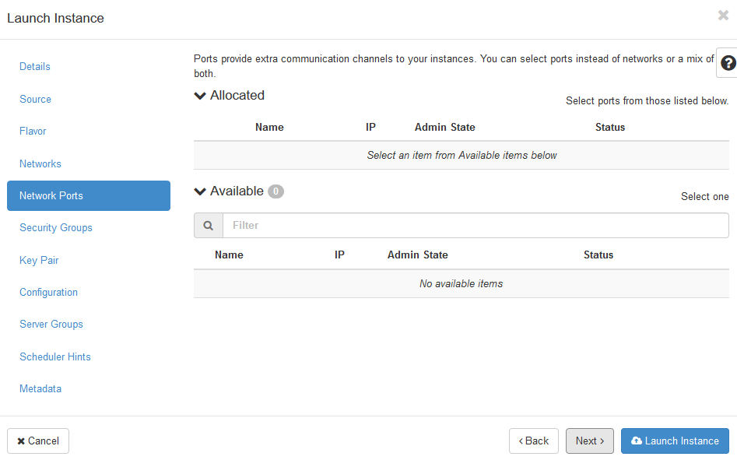The width and height of the screenshot is (737, 460).
Task: Click Allocated table Admin State header
Action: point(444,128)
